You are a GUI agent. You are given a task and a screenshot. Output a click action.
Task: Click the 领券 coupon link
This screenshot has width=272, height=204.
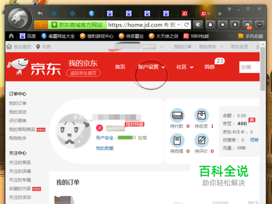[x=254, y=140]
